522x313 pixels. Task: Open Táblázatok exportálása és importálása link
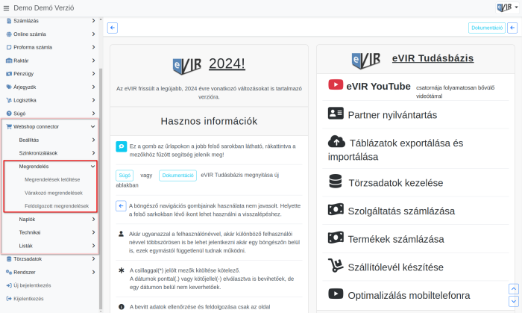tap(395, 150)
